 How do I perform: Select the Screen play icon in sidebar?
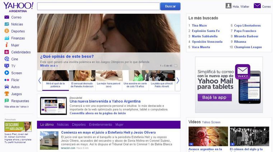[x=6, y=73]
